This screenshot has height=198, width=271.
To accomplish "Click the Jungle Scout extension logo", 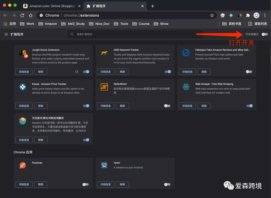I will pyautogui.click(x=23, y=54).
